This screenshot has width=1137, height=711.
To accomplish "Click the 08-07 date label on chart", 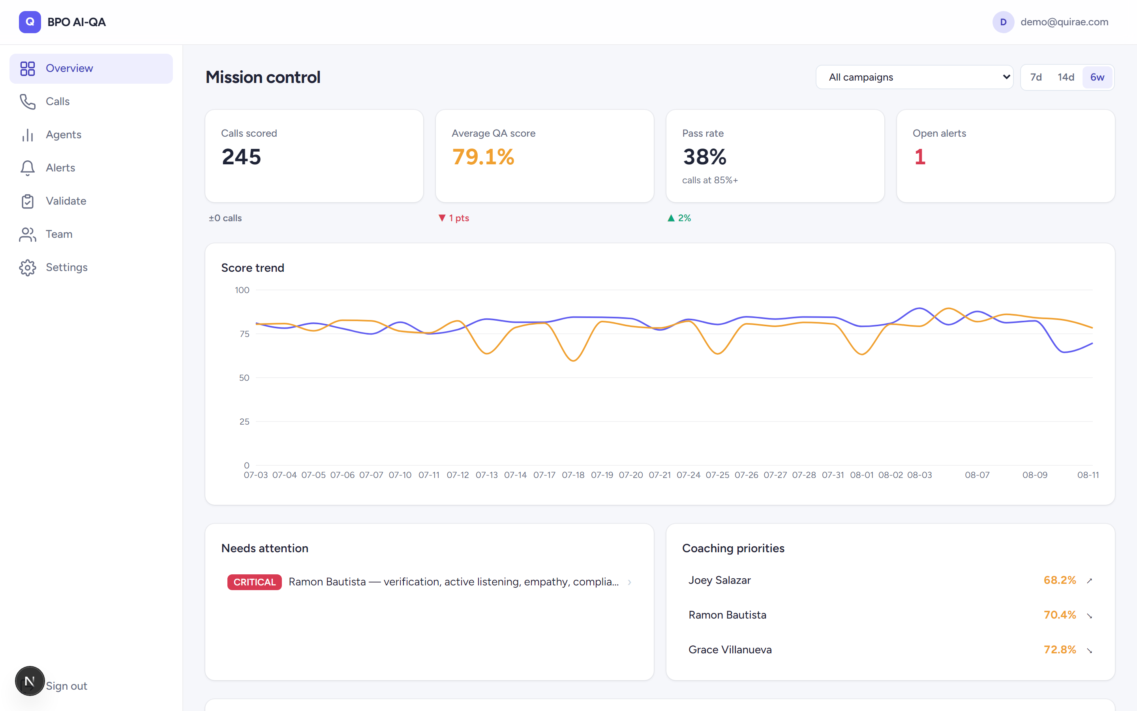I will coord(977,476).
